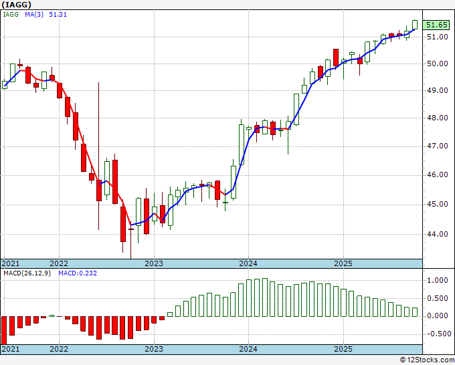
Task: Click the 2025 label on MACD timeline
Action: click(x=343, y=349)
